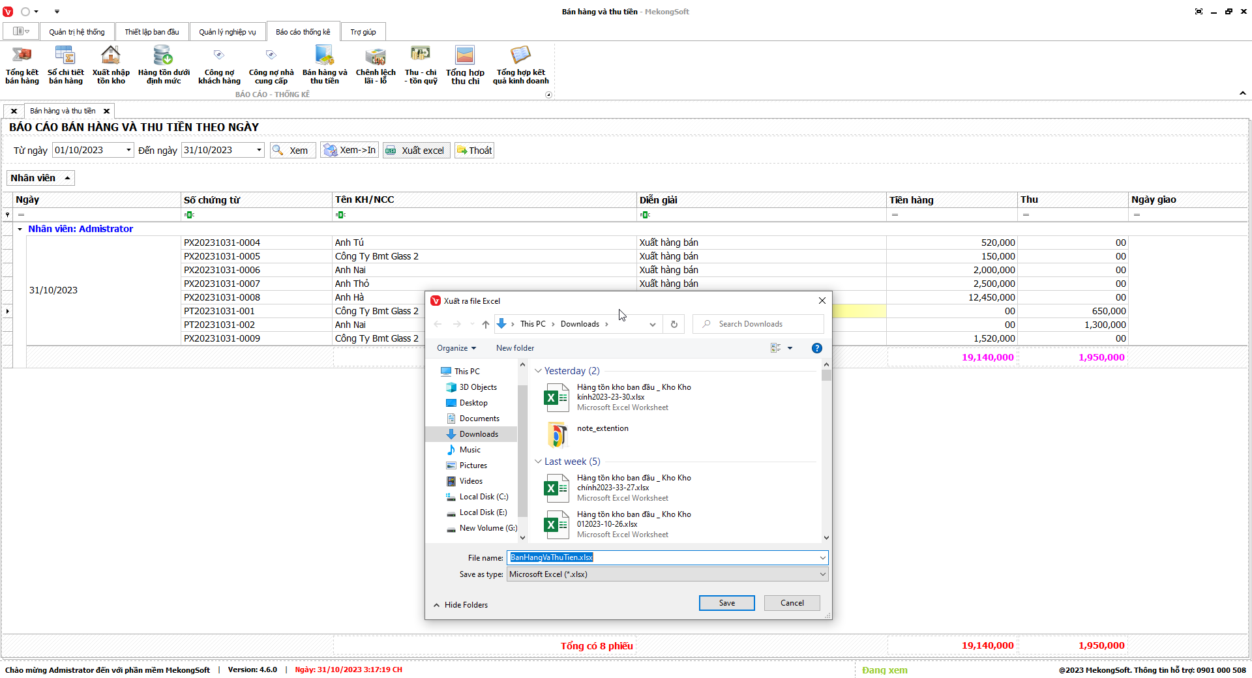Screen dimensions: 1252x678
Task: Toggle the Nhân viên grouping sort
Action: coord(40,178)
